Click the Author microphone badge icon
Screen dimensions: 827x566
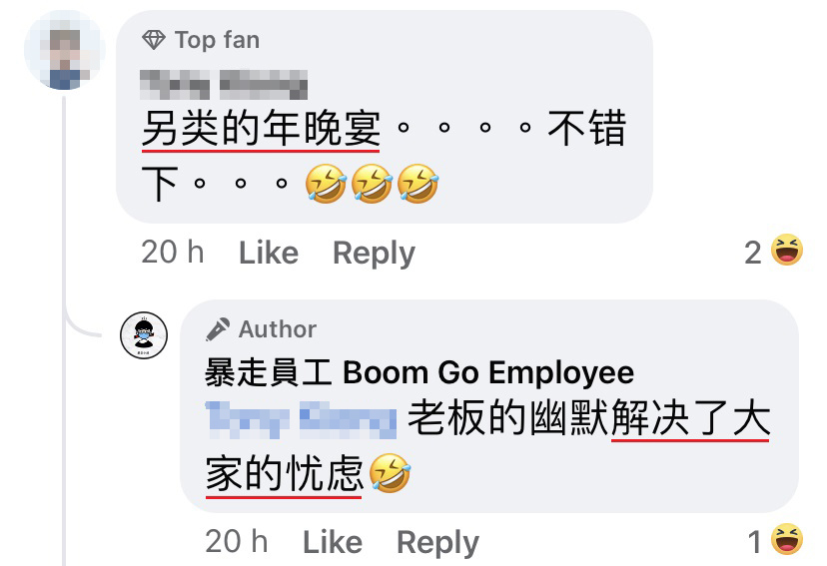point(218,329)
